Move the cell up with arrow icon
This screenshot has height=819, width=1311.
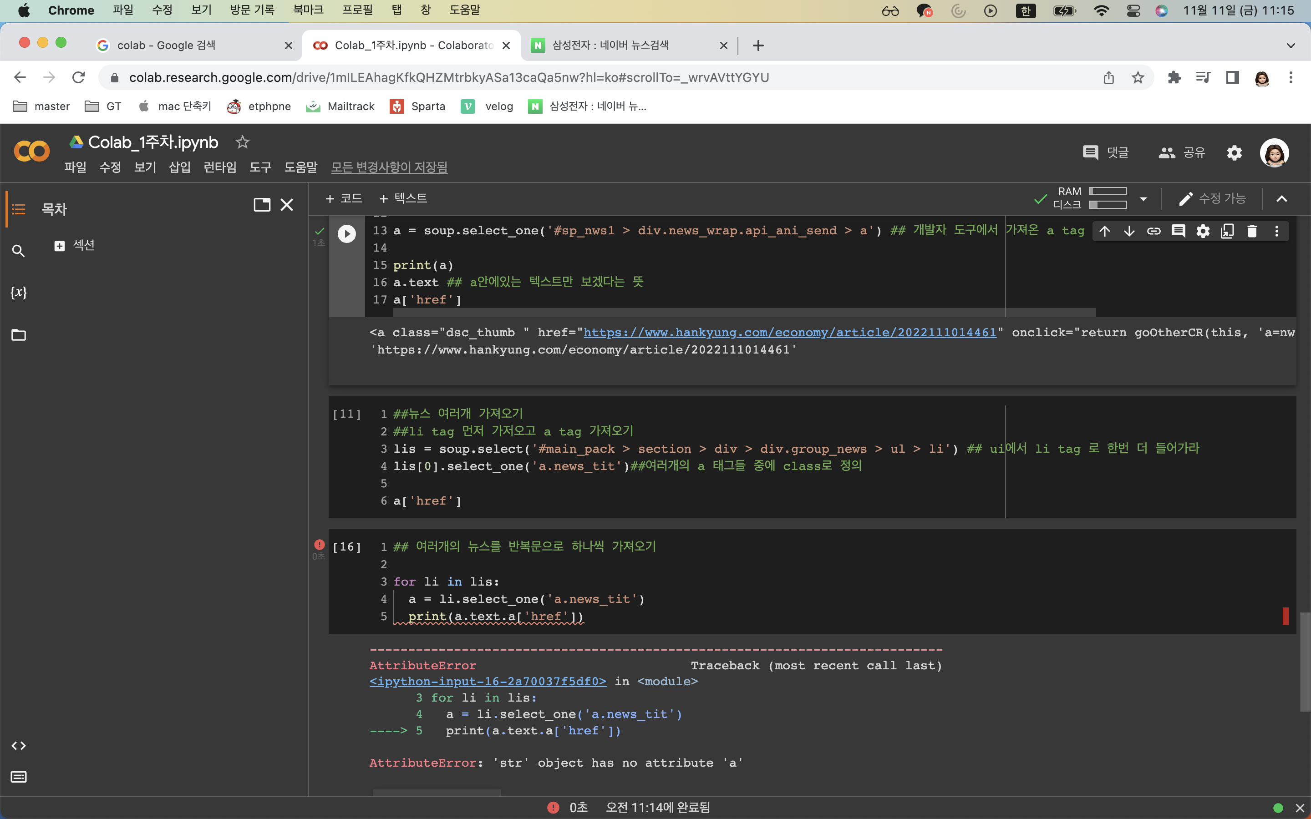click(x=1105, y=231)
